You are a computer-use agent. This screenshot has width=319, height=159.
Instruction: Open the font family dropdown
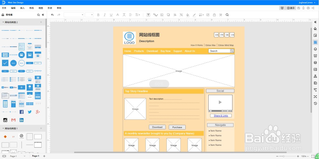74,15
